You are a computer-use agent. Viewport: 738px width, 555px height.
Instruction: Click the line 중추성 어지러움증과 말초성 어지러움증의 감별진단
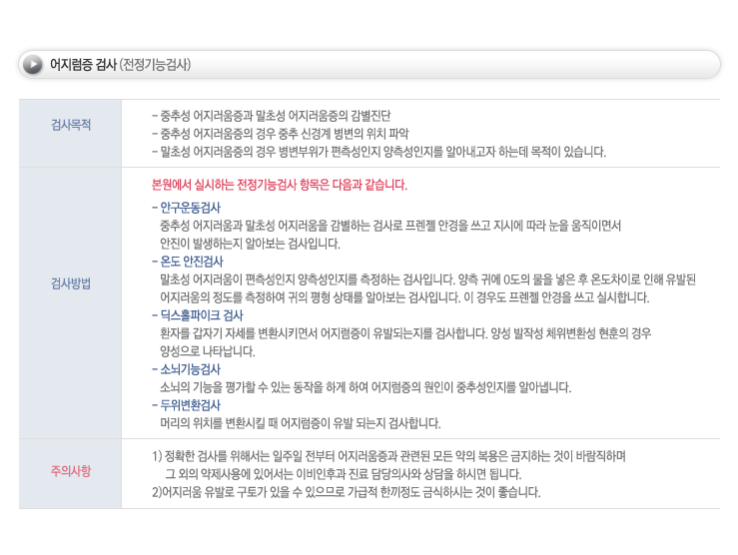[271, 116]
